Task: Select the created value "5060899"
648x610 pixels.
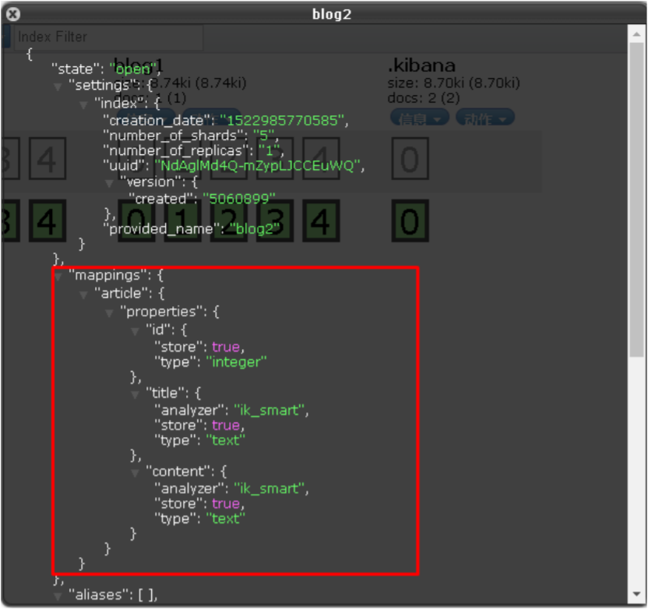Action: click(239, 199)
